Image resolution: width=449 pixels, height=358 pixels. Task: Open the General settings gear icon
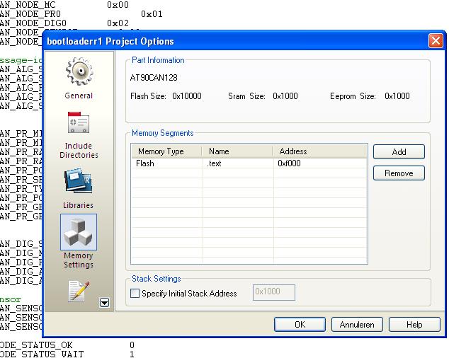pos(78,74)
